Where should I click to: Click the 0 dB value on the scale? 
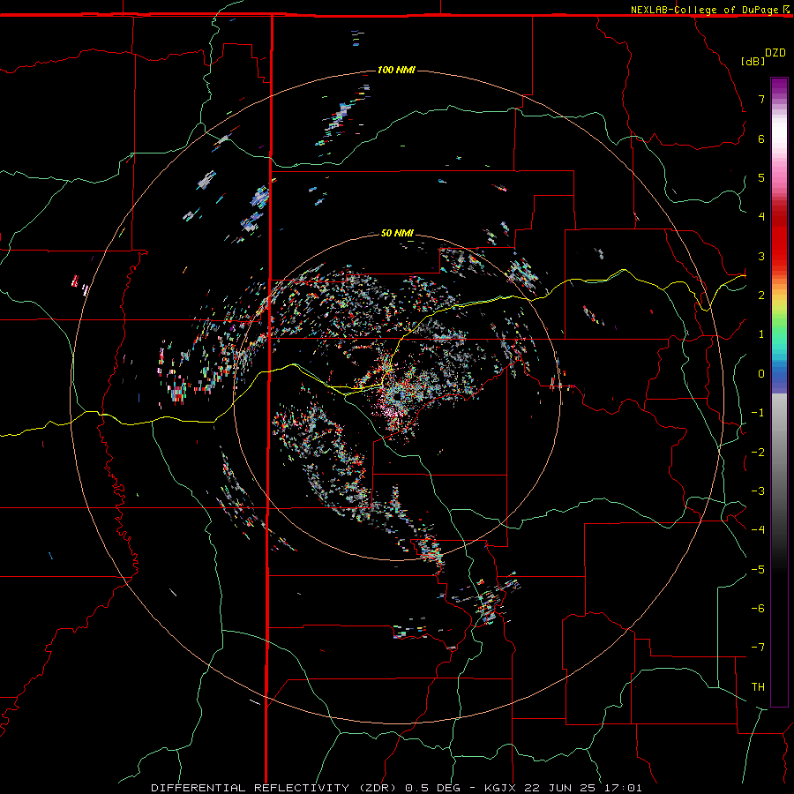tap(761, 374)
